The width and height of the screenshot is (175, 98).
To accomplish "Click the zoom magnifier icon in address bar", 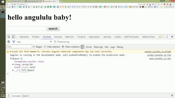I will [x=139, y=4].
